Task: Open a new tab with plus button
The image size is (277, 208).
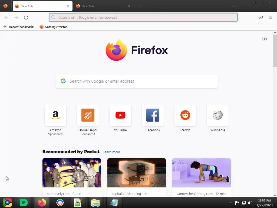Action: tap(139, 6)
